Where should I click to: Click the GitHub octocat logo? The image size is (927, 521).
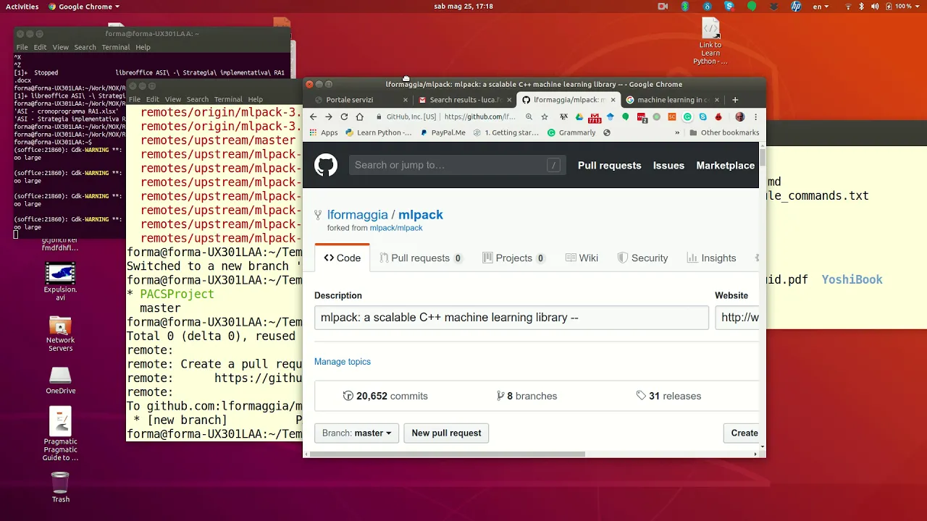coord(326,165)
